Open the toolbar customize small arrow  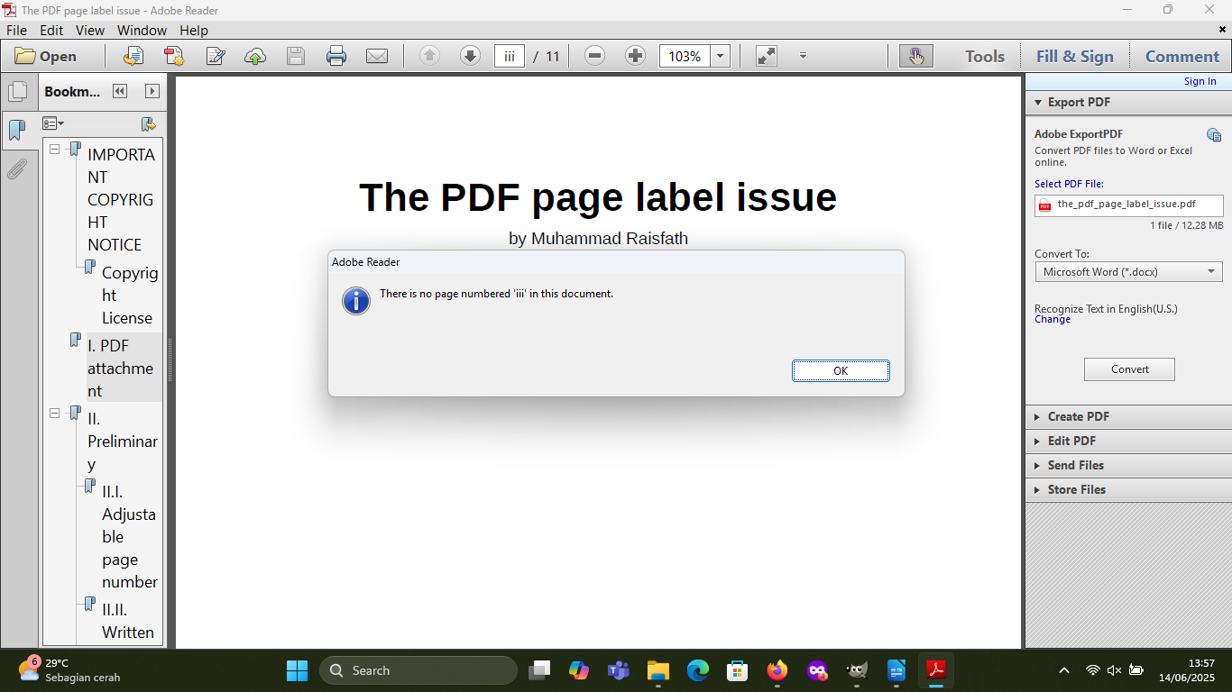click(803, 56)
